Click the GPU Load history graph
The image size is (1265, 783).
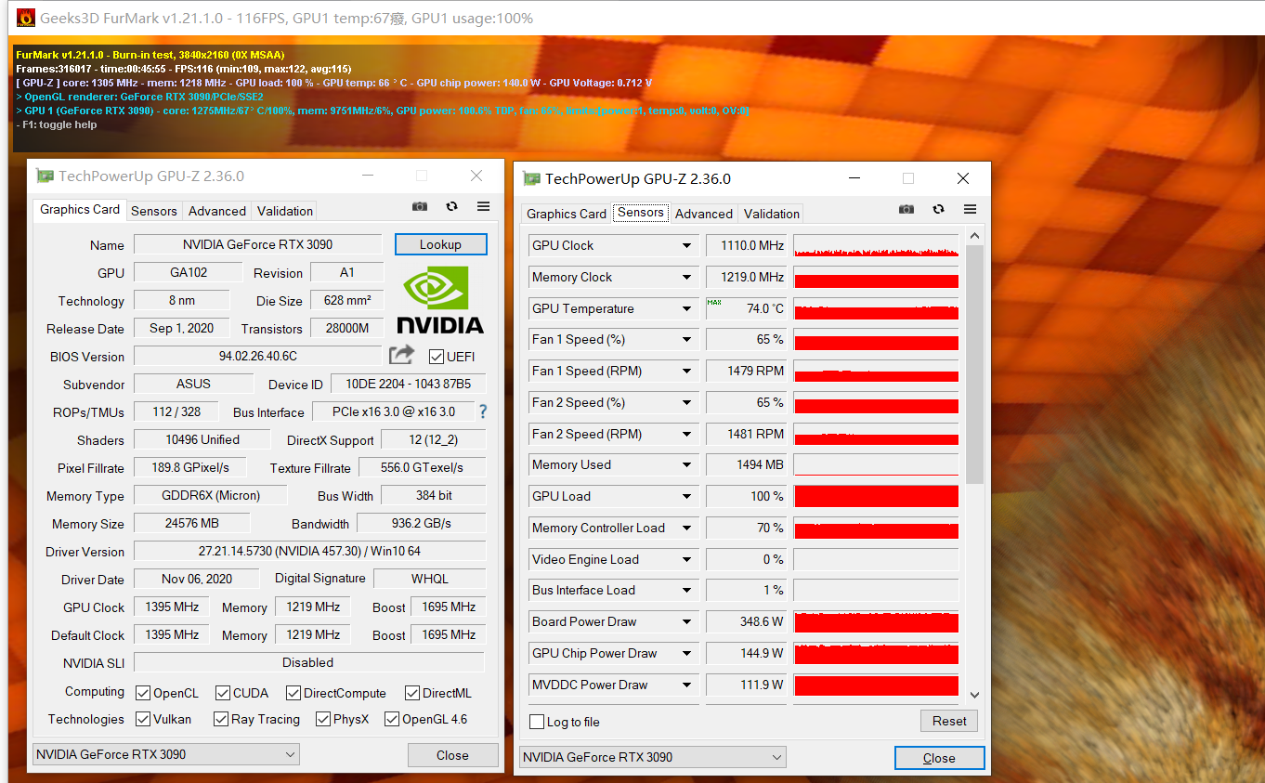coord(876,496)
